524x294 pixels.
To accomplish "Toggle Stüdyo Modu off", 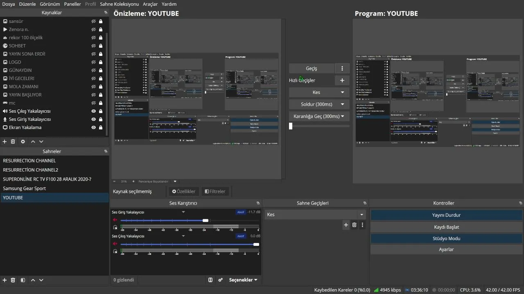I will tap(446, 238).
